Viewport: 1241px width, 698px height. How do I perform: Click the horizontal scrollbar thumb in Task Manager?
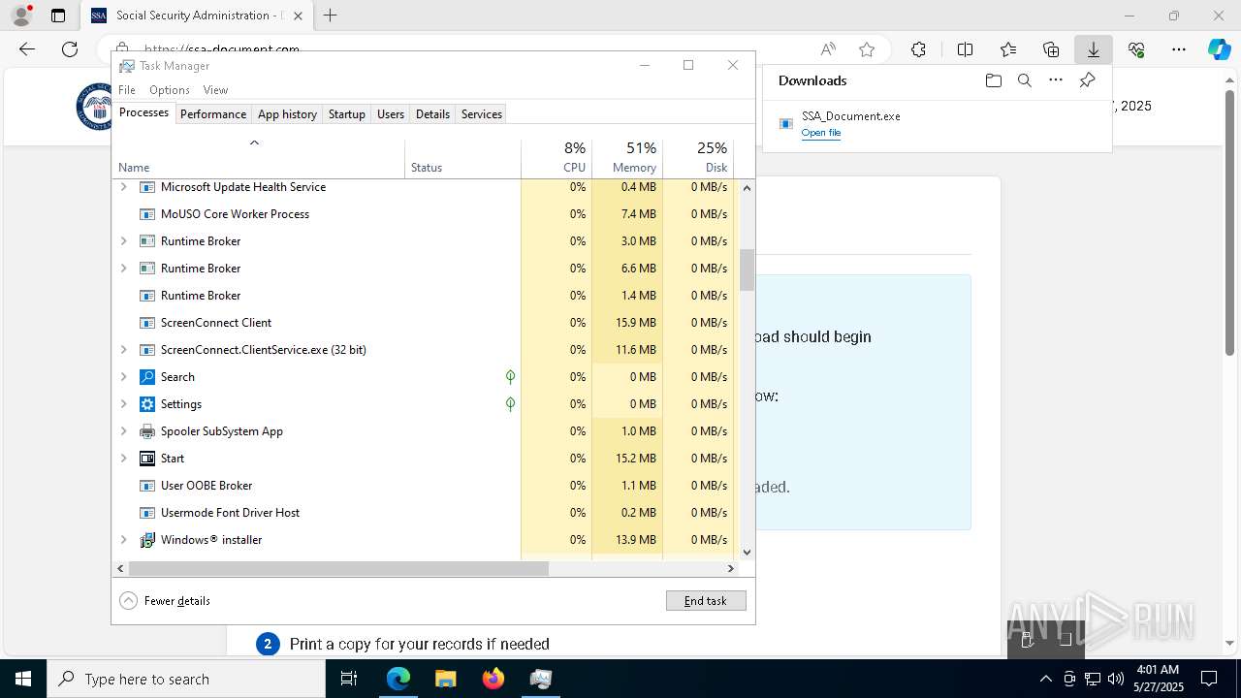pyautogui.click(x=338, y=569)
